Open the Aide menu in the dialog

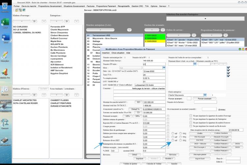click(x=128, y=53)
